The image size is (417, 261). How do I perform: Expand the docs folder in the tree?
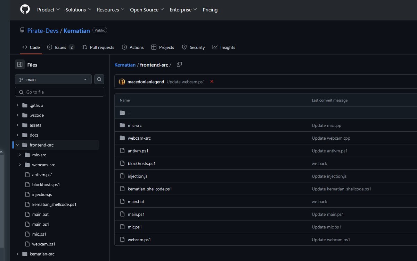coord(17,135)
